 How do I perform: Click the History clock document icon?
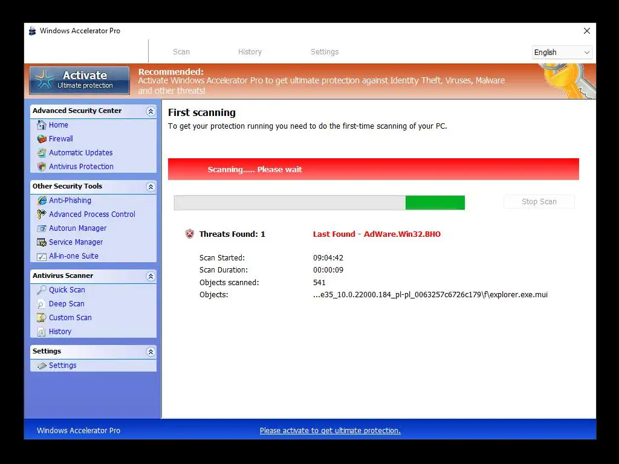(x=42, y=332)
